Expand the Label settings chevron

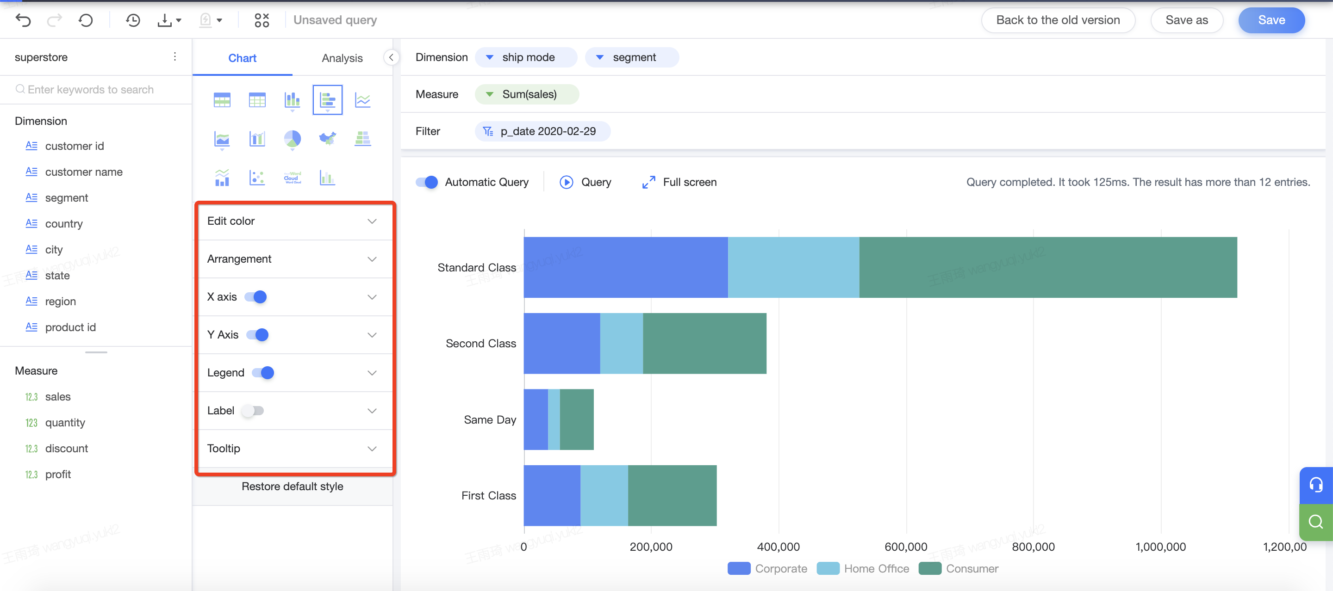pyautogui.click(x=372, y=411)
